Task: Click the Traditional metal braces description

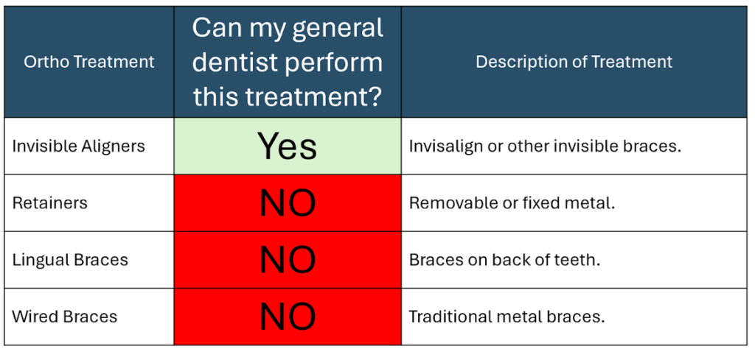Action: (x=507, y=317)
